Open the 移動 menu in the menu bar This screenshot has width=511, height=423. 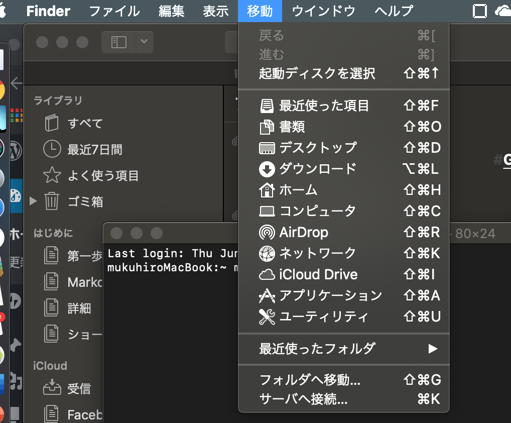coord(260,11)
